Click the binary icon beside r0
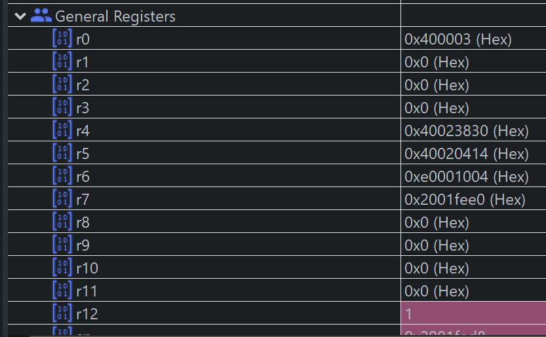Image resolution: width=546 pixels, height=337 pixels. point(62,38)
